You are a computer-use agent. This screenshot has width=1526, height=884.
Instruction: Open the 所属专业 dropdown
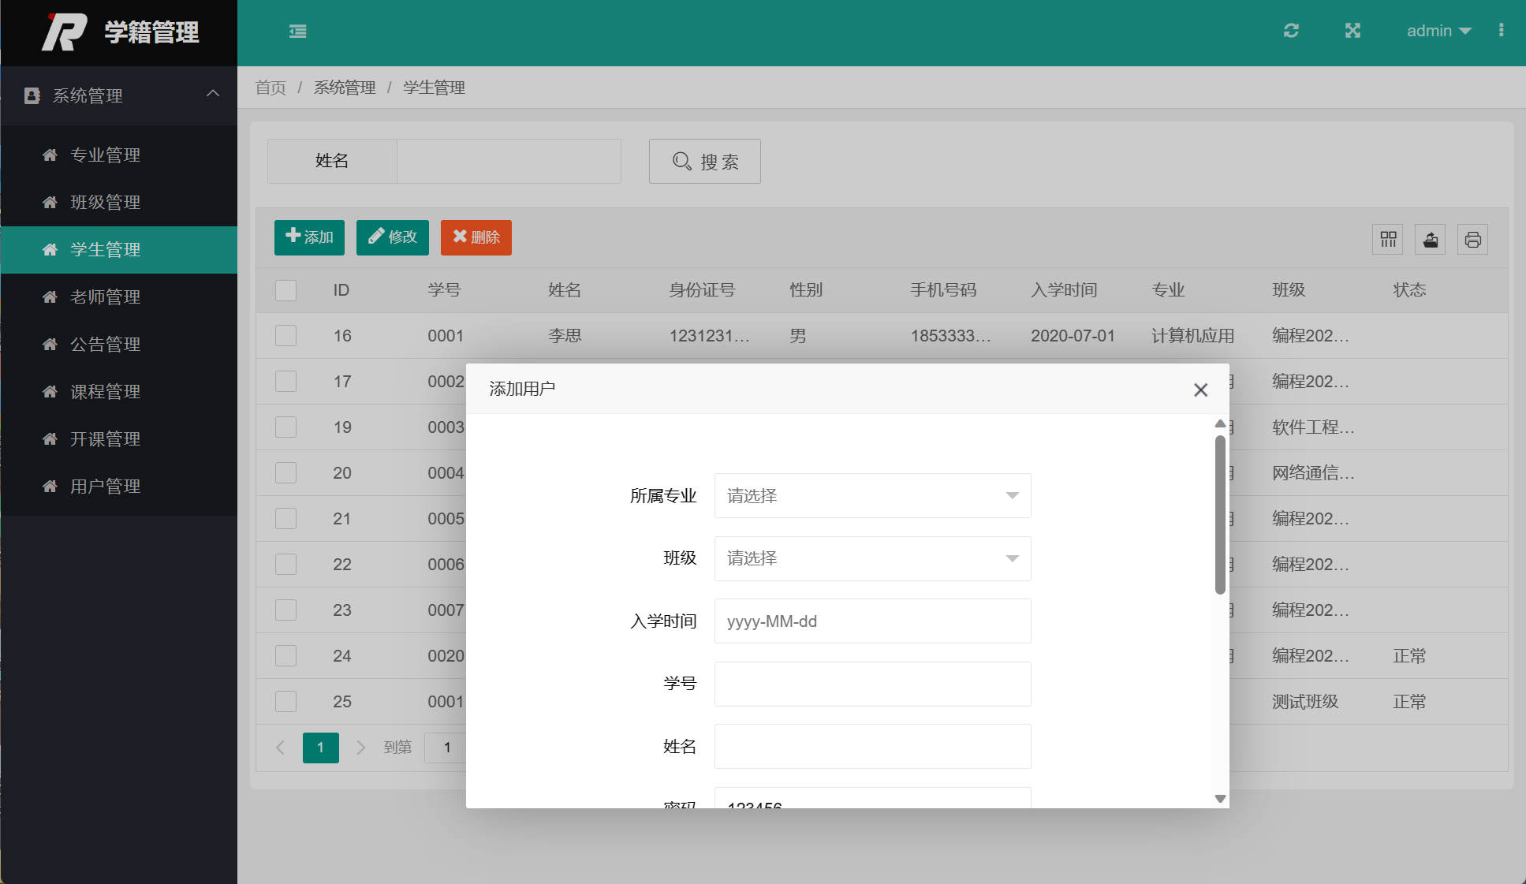click(x=871, y=495)
